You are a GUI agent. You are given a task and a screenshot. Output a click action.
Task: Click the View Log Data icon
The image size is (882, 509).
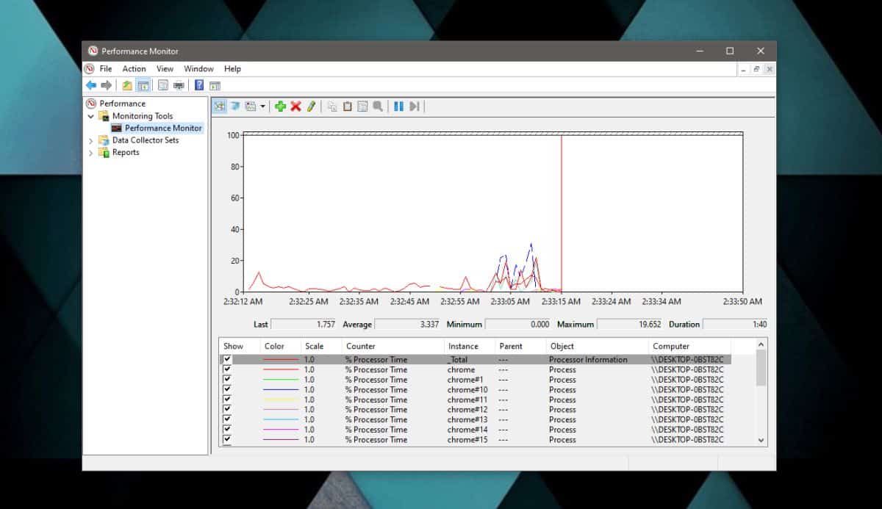click(235, 107)
